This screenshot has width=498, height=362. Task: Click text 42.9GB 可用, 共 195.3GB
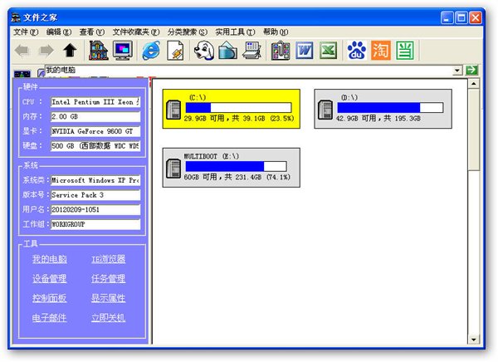[x=378, y=119]
